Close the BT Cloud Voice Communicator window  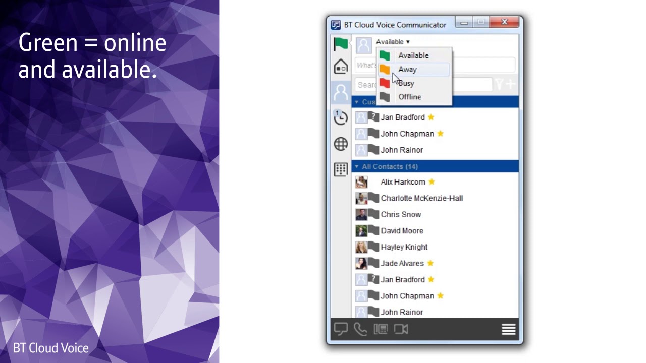click(505, 22)
